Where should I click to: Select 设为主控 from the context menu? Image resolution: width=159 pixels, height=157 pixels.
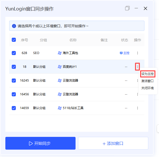148,74
